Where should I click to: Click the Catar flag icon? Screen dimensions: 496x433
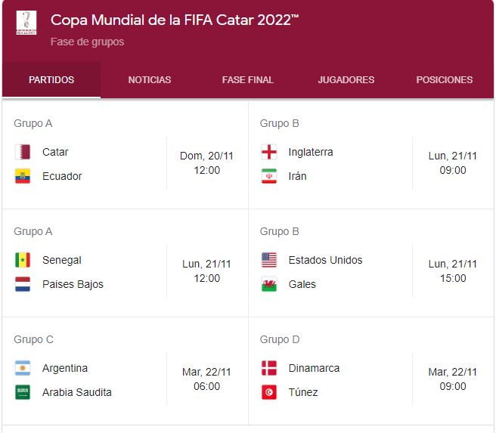pos(23,152)
